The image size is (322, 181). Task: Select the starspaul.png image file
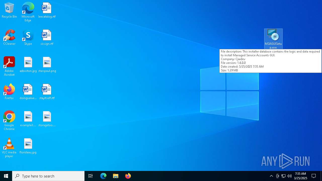(47, 65)
